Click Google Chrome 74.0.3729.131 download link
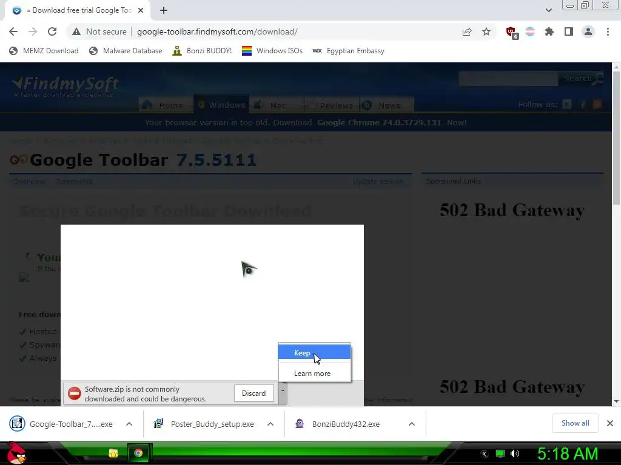 coord(379,122)
